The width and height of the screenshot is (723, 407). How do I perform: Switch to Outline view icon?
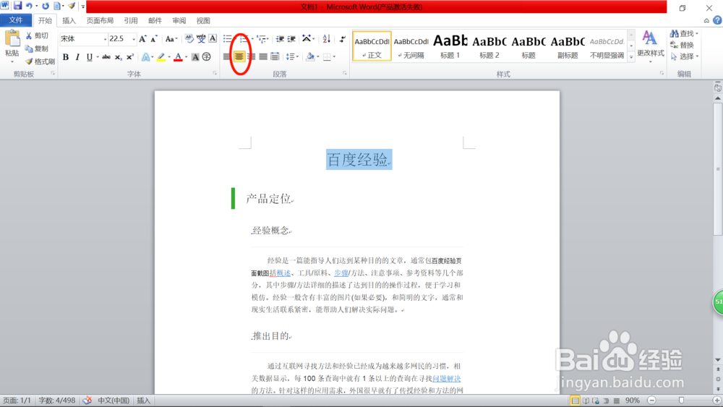point(606,400)
